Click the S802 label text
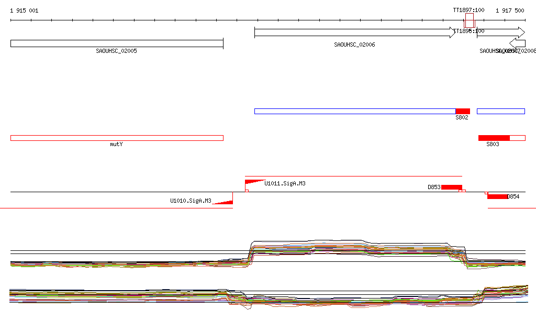The image size is (536, 320). pyautogui.click(x=462, y=118)
